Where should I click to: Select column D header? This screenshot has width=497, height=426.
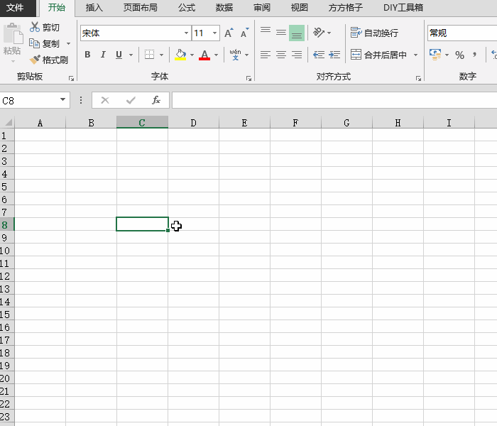point(193,123)
